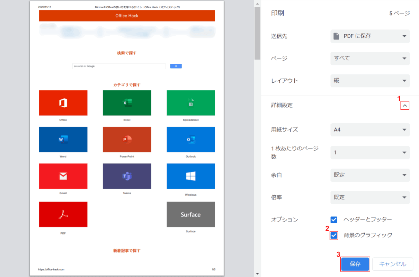
Task: Click the preview vertical scrollbar thumb
Action: [x=257, y=33]
